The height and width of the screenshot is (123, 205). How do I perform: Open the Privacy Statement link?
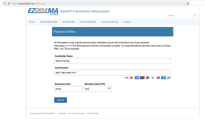[76, 113]
